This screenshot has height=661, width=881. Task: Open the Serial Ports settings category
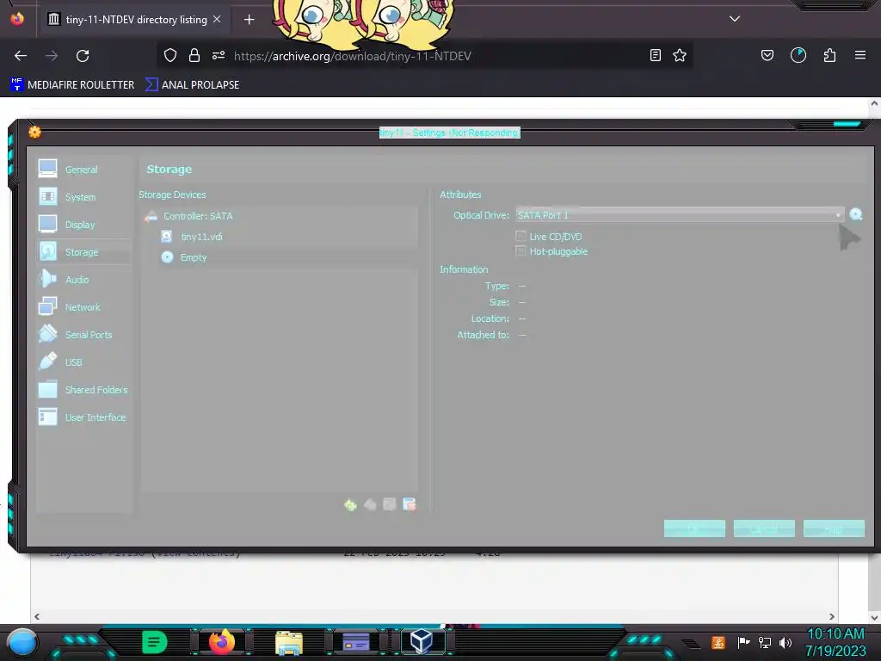[x=83, y=335]
